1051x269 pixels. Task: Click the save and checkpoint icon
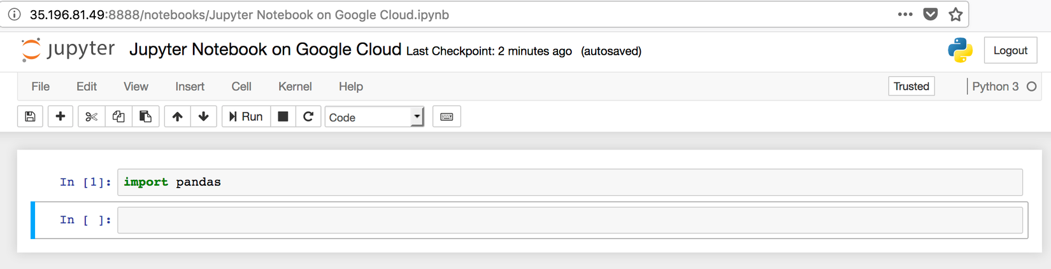[30, 117]
